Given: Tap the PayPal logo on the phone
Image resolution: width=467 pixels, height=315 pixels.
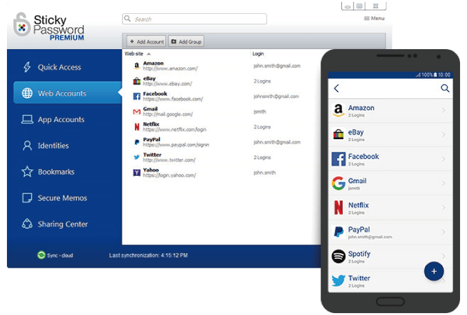Looking at the screenshot, I should pyautogui.click(x=339, y=232).
